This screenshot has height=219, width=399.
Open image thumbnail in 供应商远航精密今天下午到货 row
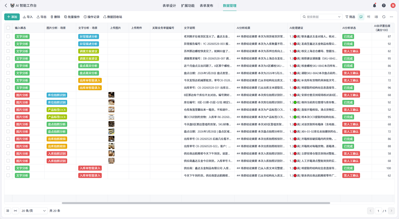click(111, 153)
